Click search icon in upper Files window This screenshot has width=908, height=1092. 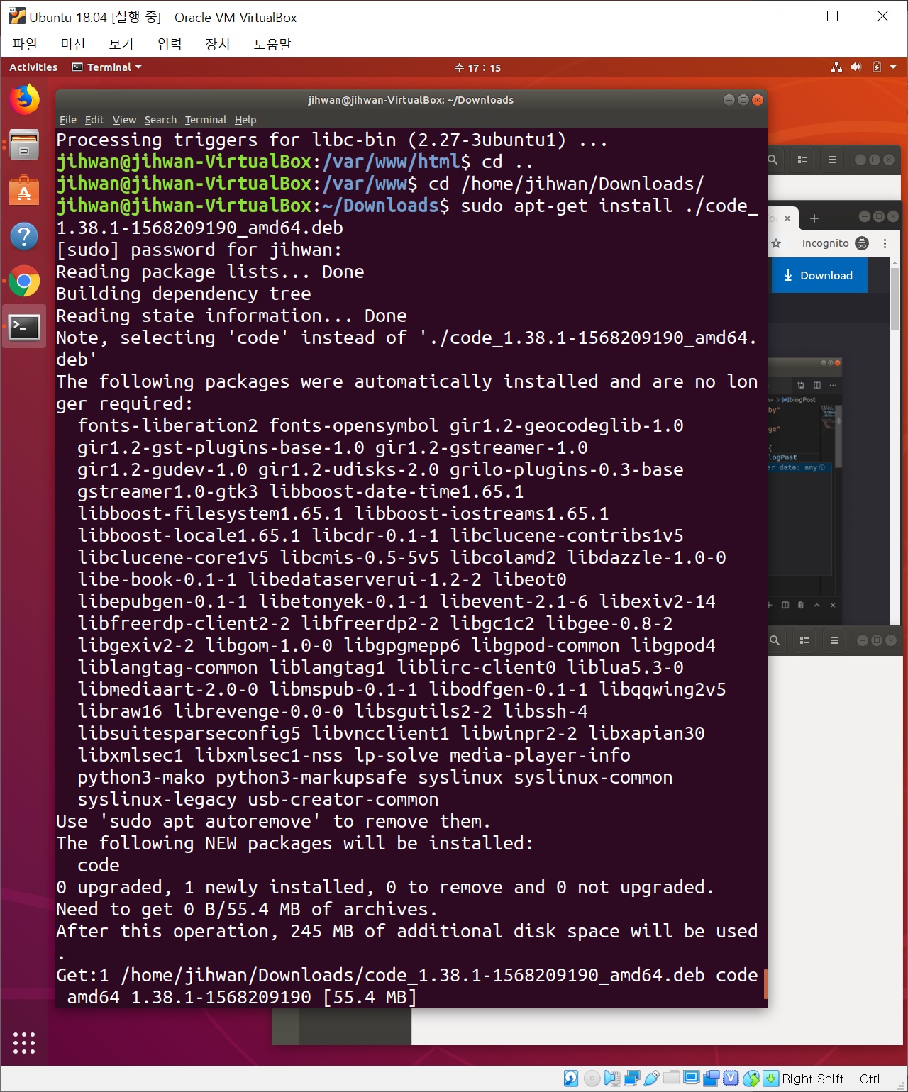(x=773, y=160)
